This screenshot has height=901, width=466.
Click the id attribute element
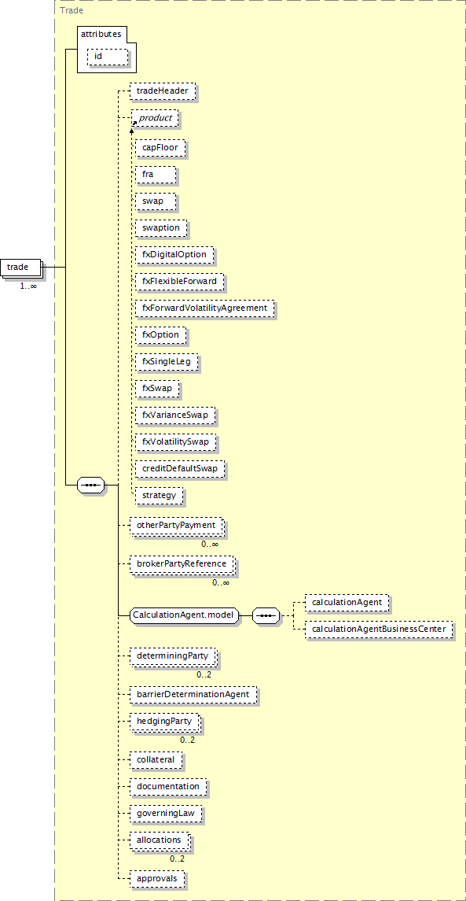pos(108,57)
